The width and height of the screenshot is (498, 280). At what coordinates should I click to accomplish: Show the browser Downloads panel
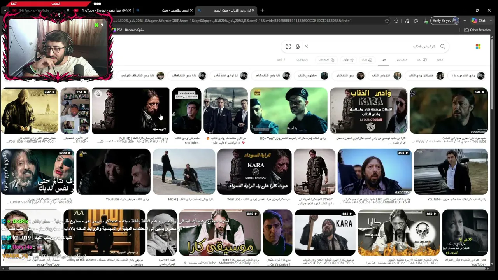click(x=426, y=21)
